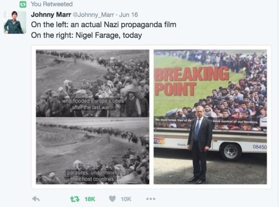Click the red 'BREAKING POINT' headline in the photo
279x207 pixels.
pyautogui.click(x=191, y=81)
